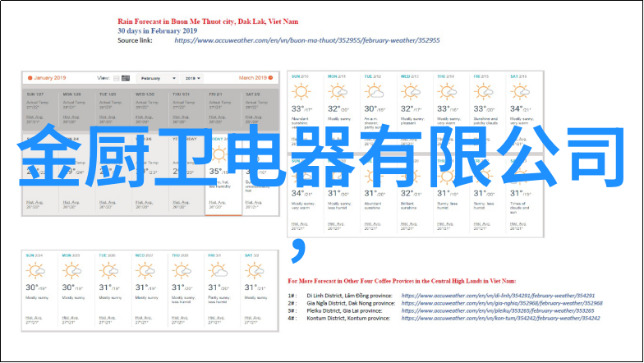The height and width of the screenshot is (363, 644).
Task: Click the SUN 2/24 date label
Action: 34,255
